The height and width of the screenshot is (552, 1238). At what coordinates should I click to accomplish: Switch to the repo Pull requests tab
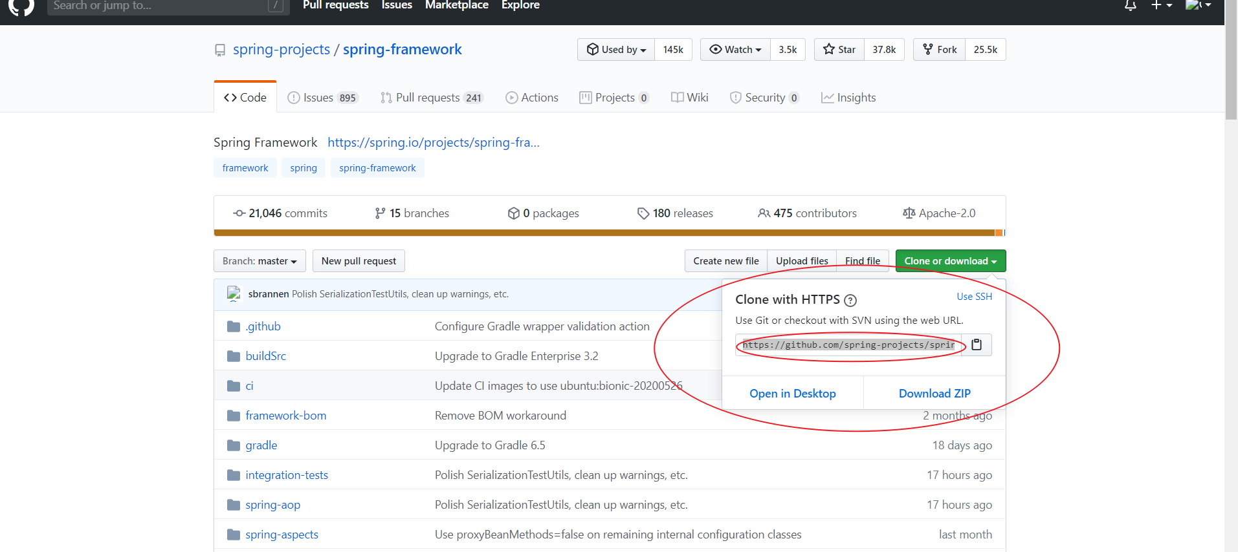point(432,98)
